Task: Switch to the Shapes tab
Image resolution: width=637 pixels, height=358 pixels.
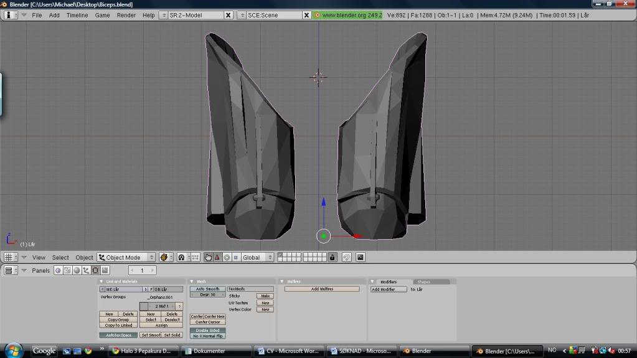Action: [x=432, y=281]
